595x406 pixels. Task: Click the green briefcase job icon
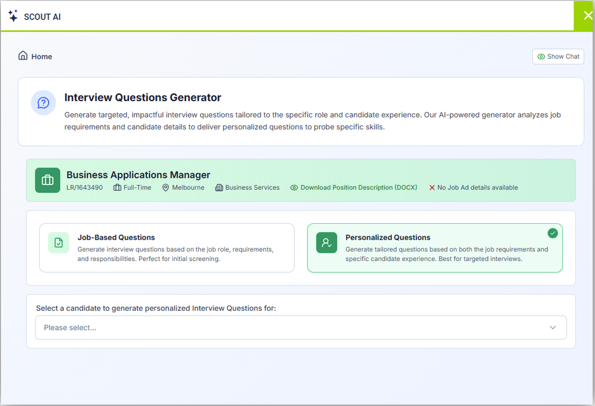click(x=48, y=180)
